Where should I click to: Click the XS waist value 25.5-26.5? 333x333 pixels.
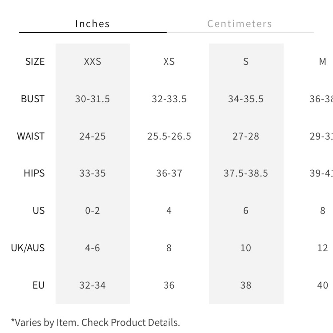click(x=169, y=136)
